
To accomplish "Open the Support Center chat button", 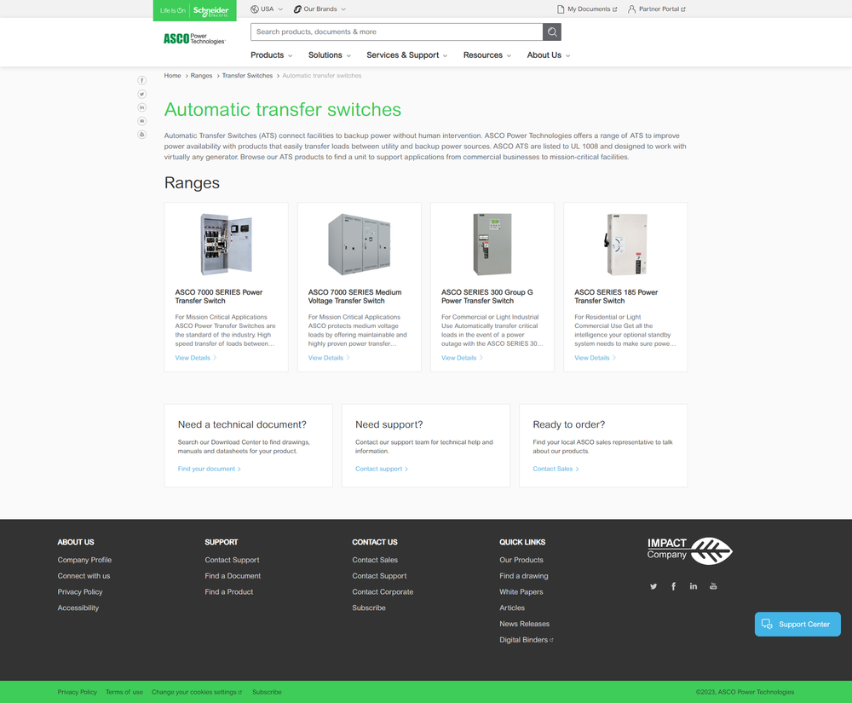I will point(797,625).
